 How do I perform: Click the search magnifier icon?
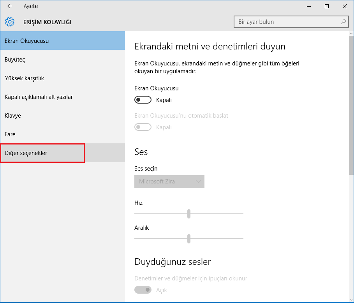(x=343, y=22)
